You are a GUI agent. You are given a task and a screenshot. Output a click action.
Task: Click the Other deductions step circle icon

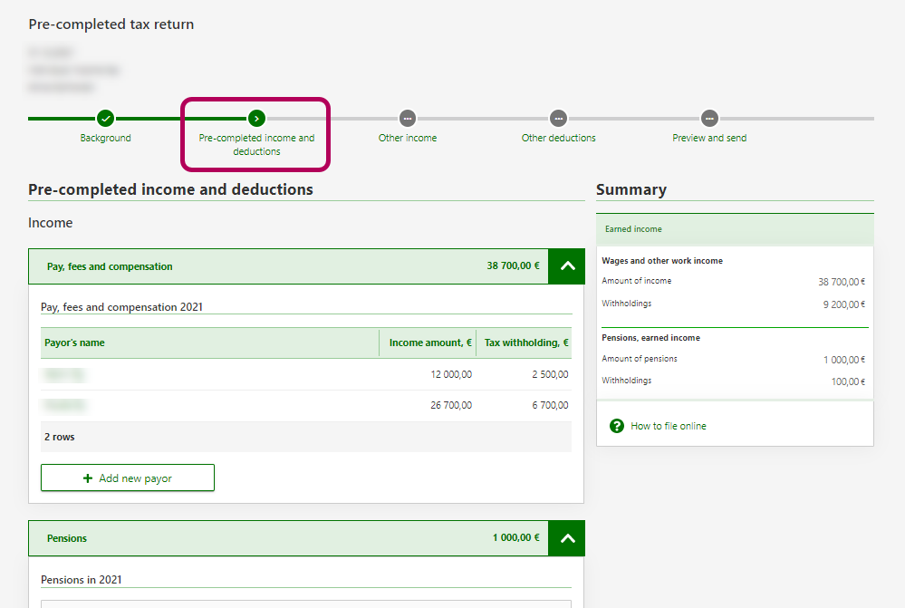pyautogui.click(x=558, y=118)
